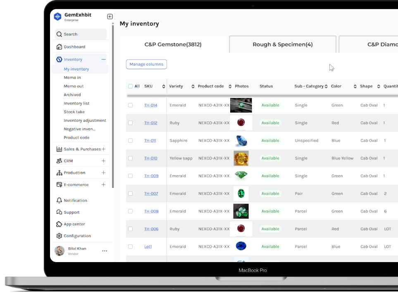Open Notification bell icon

pyautogui.click(x=59, y=200)
